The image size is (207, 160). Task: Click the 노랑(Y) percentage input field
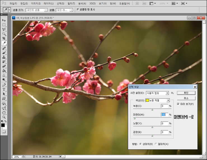[164, 123]
